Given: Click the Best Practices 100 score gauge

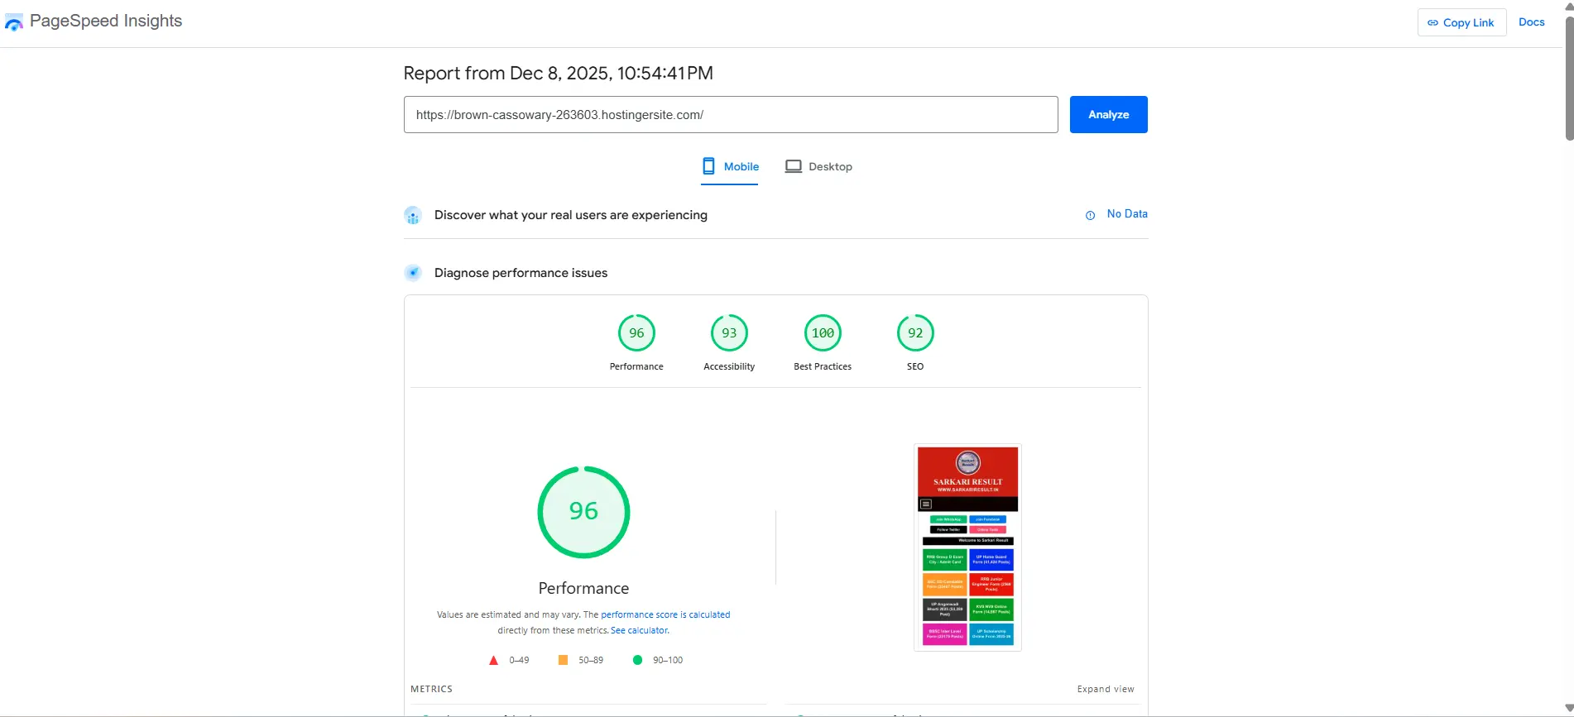Looking at the screenshot, I should 823,333.
